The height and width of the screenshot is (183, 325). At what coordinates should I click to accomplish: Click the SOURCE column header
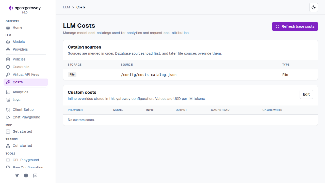coord(127,65)
